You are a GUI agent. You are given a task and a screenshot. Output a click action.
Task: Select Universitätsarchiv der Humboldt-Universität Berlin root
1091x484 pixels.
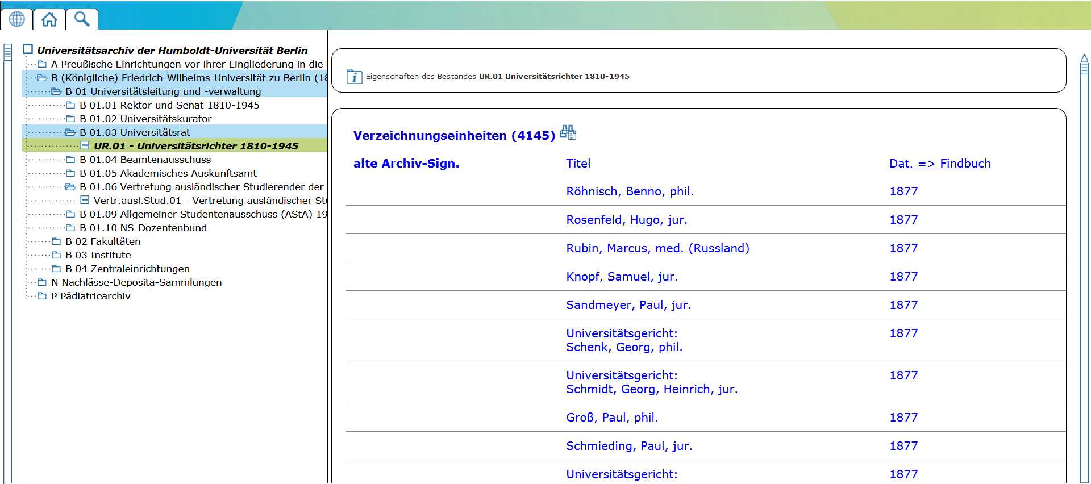click(172, 51)
